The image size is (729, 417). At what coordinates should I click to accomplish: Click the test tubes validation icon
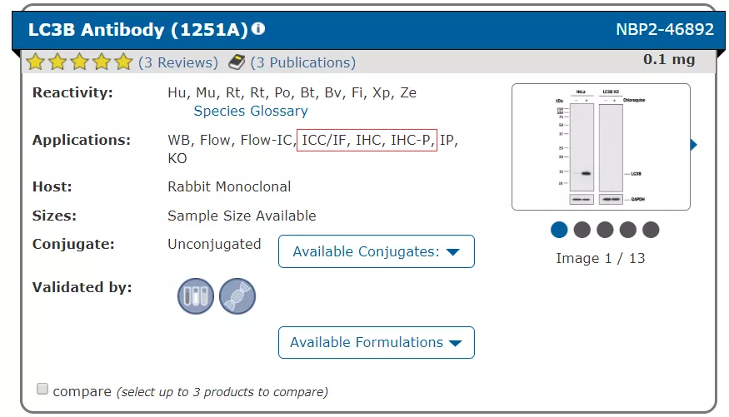[x=195, y=295]
